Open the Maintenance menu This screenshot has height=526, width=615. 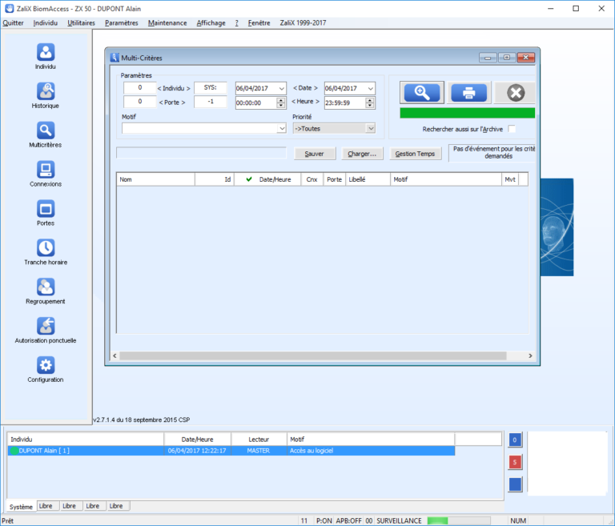[168, 23]
